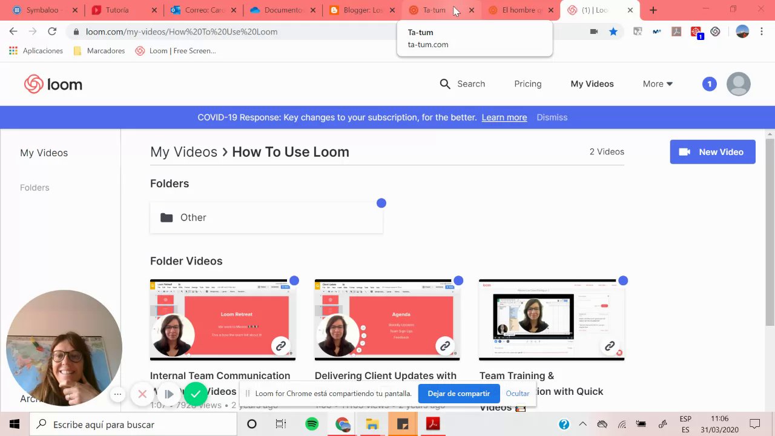Expand the More dropdown menu
The image size is (775, 436).
tap(658, 84)
